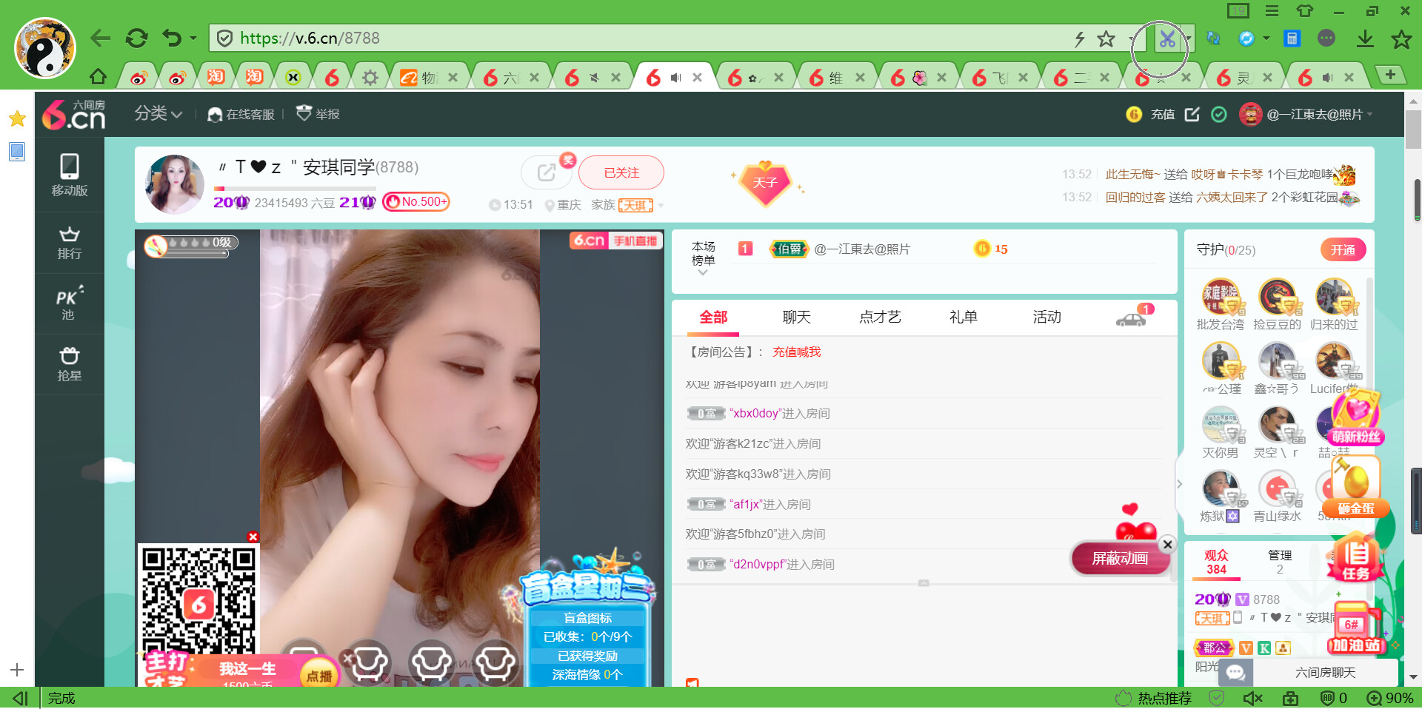Click the 屏蔽动画 block animation button
Image resolution: width=1422 pixels, height=709 pixels.
(1120, 558)
